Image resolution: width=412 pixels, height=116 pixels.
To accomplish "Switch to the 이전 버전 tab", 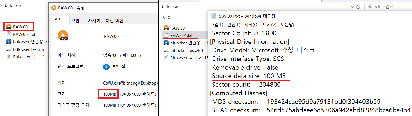I will click(x=114, y=20).
